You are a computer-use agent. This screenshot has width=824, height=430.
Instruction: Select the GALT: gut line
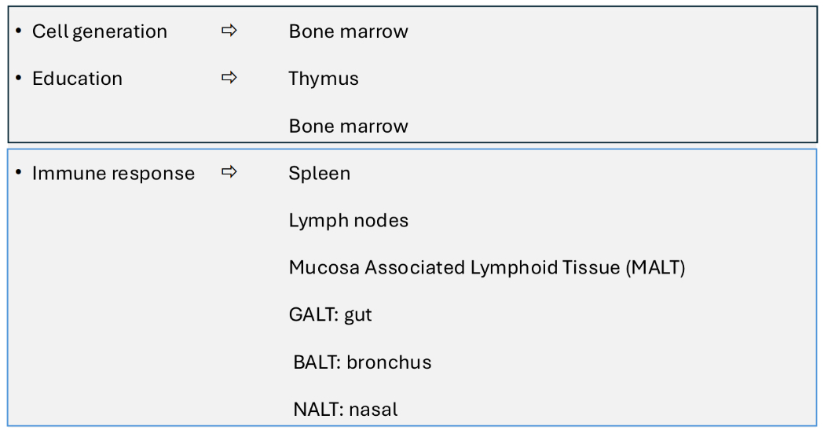[x=330, y=315]
